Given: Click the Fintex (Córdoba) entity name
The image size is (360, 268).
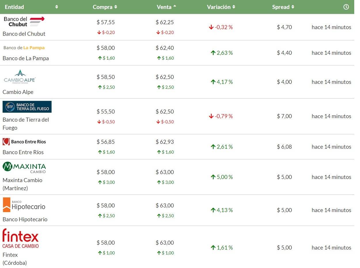Looking at the screenshot, I should pos(15,259).
